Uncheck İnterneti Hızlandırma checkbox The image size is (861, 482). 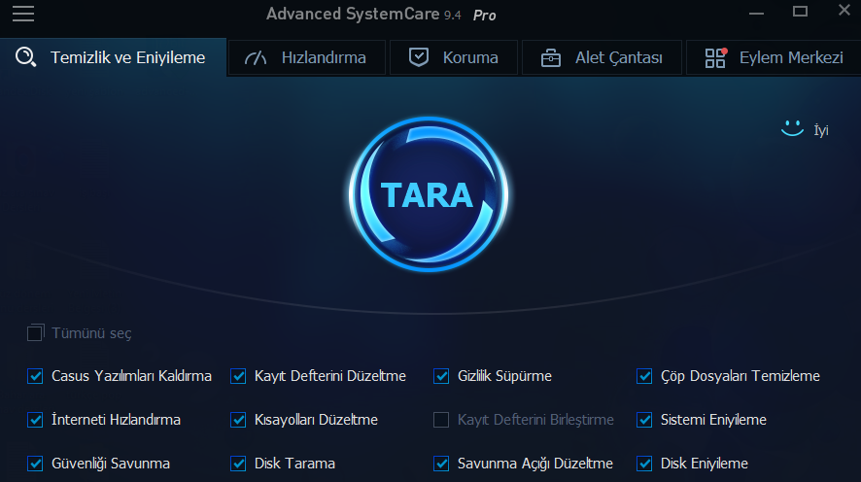(35, 420)
